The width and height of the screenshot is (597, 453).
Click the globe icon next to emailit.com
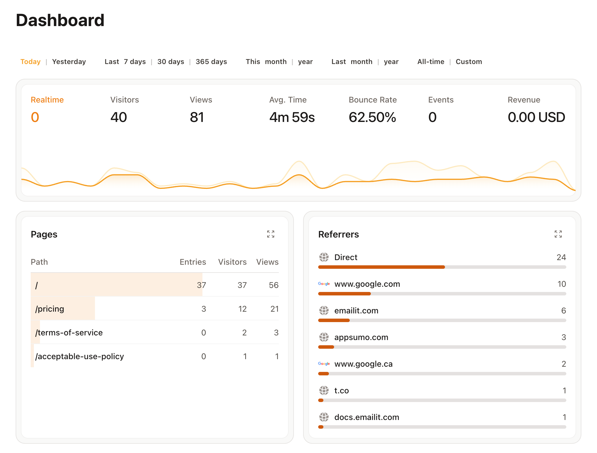324,310
